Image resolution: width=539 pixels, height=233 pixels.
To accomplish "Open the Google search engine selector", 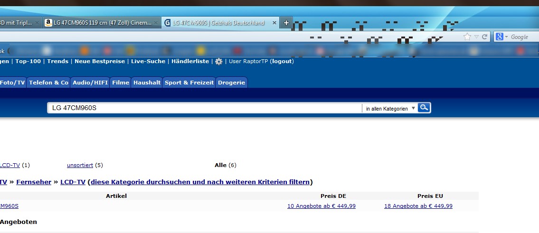I will coord(502,37).
